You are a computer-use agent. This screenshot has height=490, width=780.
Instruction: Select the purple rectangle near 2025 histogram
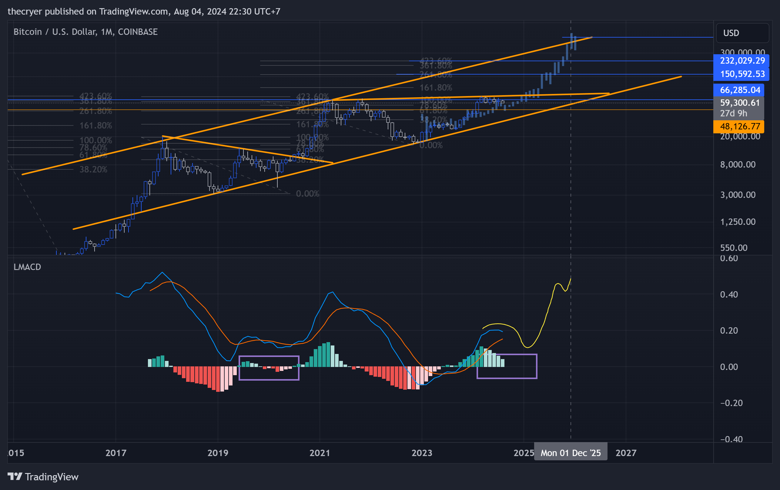(x=507, y=366)
